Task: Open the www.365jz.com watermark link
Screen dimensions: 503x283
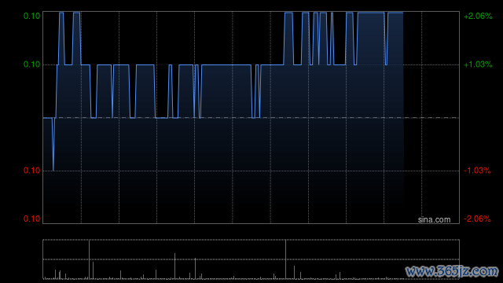Action: click(x=452, y=271)
